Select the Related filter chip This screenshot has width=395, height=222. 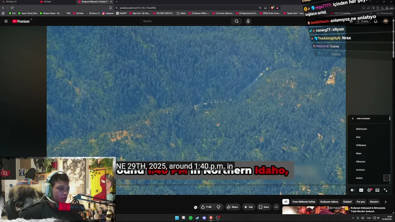point(347,202)
